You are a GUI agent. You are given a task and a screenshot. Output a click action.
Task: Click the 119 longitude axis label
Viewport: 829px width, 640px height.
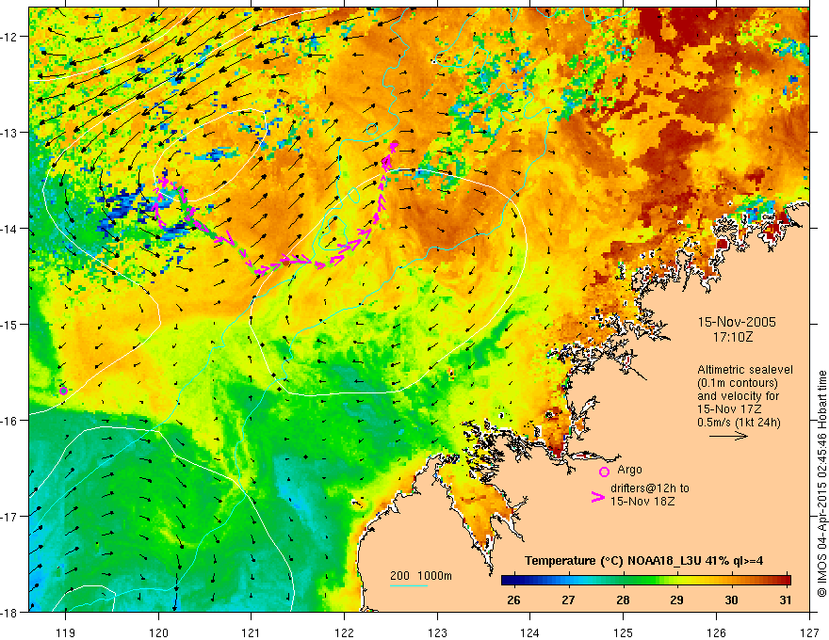(66, 632)
